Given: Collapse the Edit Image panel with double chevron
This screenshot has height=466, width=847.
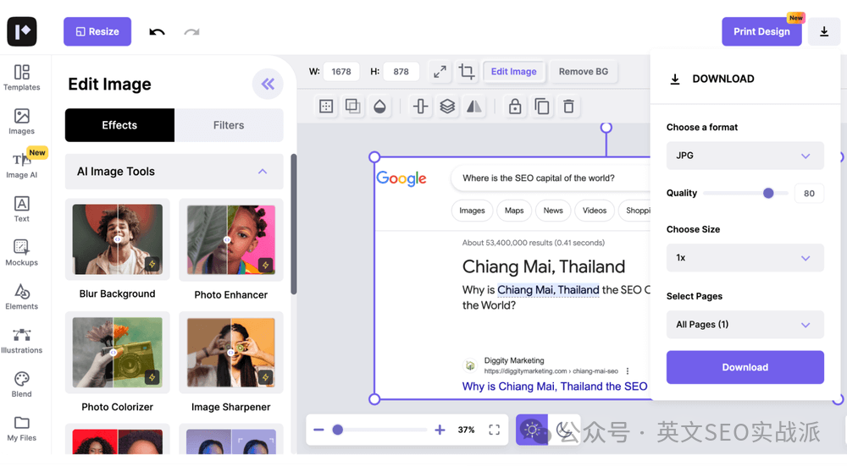Looking at the screenshot, I should coord(268,84).
